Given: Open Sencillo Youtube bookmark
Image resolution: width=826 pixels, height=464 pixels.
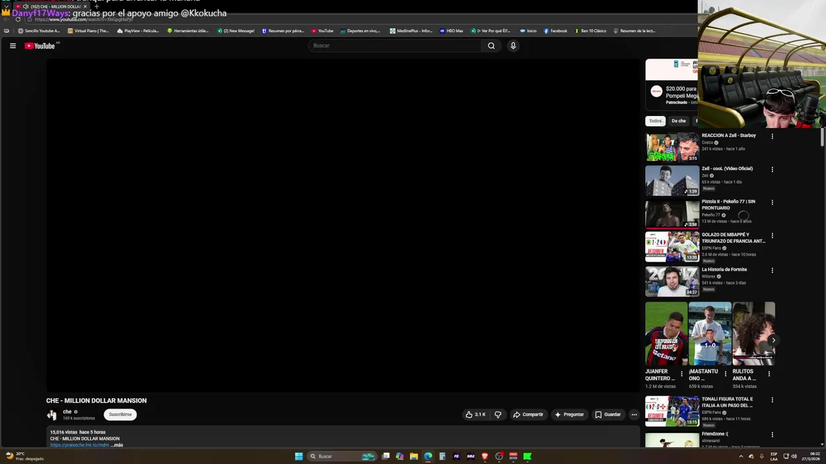Looking at the screenshot, I should [39, 31].
